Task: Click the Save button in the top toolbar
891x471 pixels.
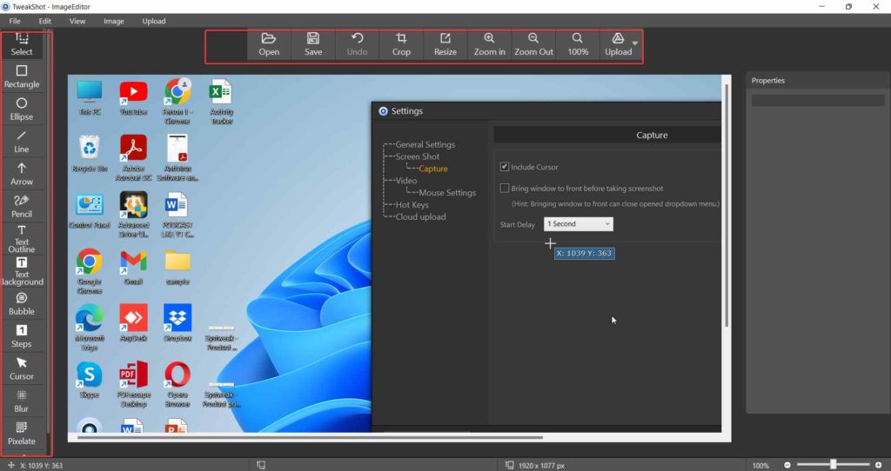Action: pyautogui.click(x=313, y=44)
